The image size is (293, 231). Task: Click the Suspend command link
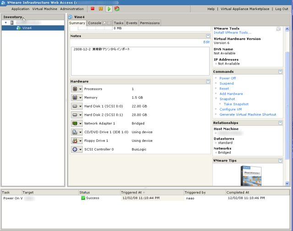227,83
